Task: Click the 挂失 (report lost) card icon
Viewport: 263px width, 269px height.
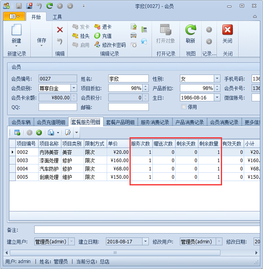Action: tap(75, 36)
